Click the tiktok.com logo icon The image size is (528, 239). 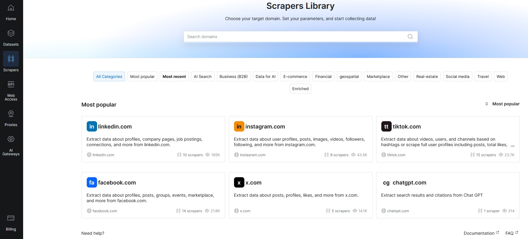386,126
